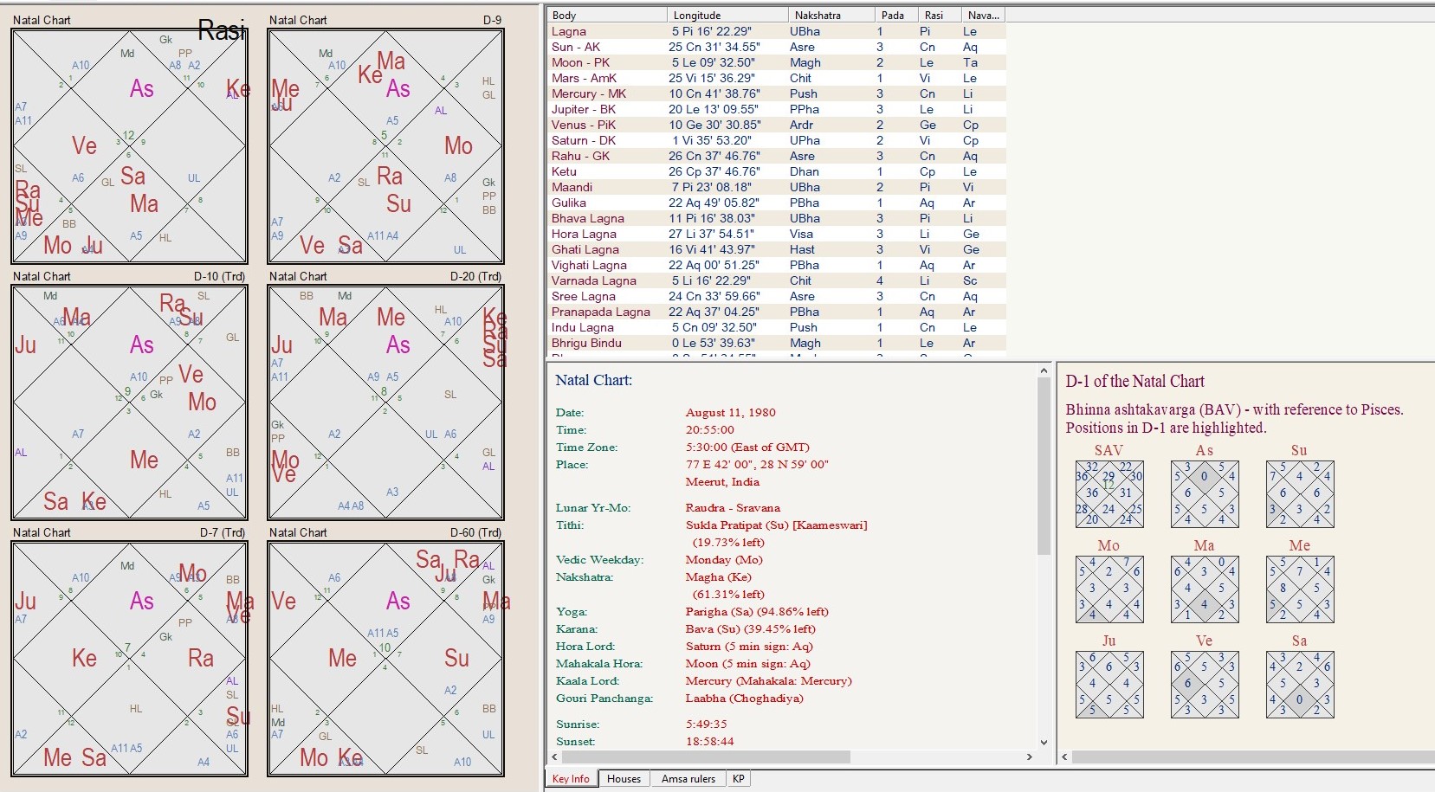The image size is (1435, 792).
Task: Click the Longitude column header
Action: (727, 15)
